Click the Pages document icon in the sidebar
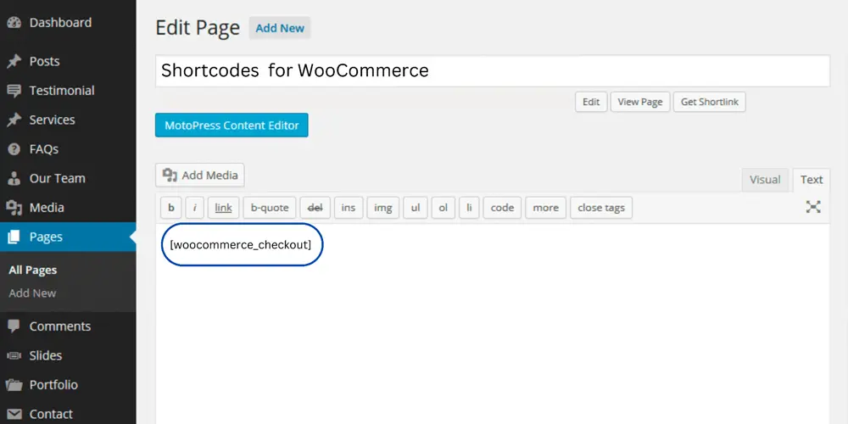This screenshot has height=424, width=848. click(x=14, y=237)
